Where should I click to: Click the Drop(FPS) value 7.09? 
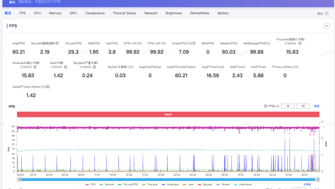[x=184, y=52]
